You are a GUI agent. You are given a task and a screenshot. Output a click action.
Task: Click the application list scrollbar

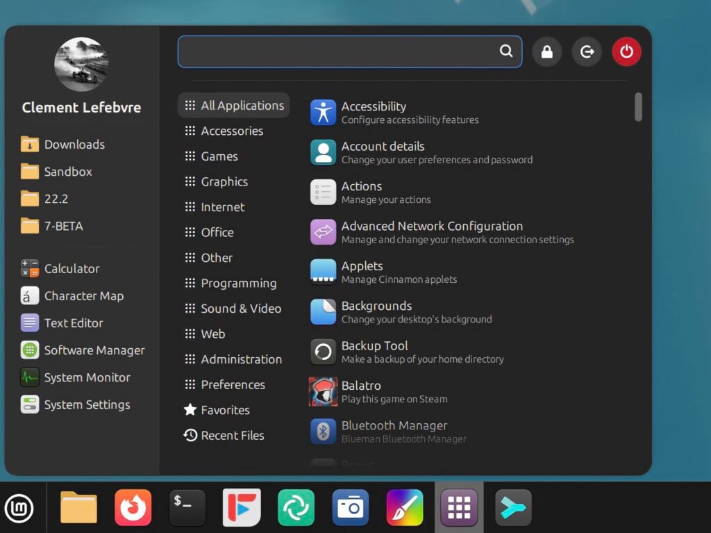[638, 107]
